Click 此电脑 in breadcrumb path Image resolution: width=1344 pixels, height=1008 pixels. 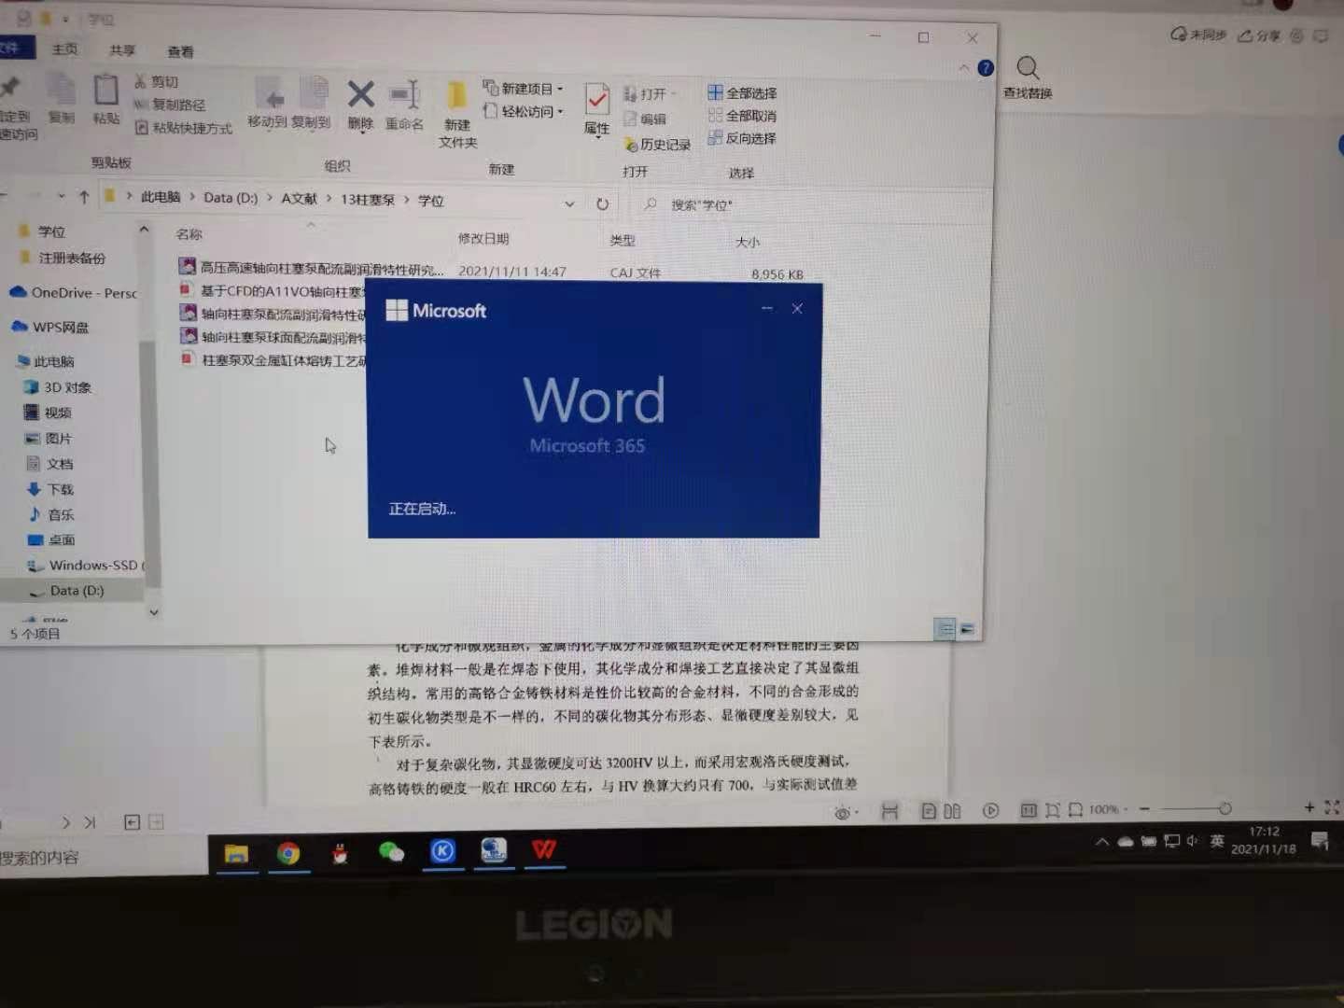pyautogui.click(x=161, y=197)
